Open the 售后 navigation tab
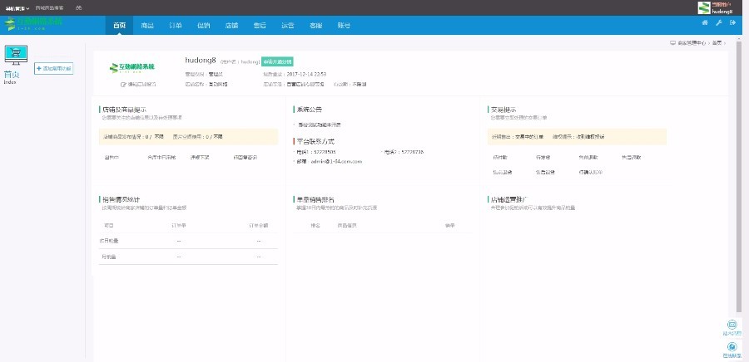 (260, 25)
